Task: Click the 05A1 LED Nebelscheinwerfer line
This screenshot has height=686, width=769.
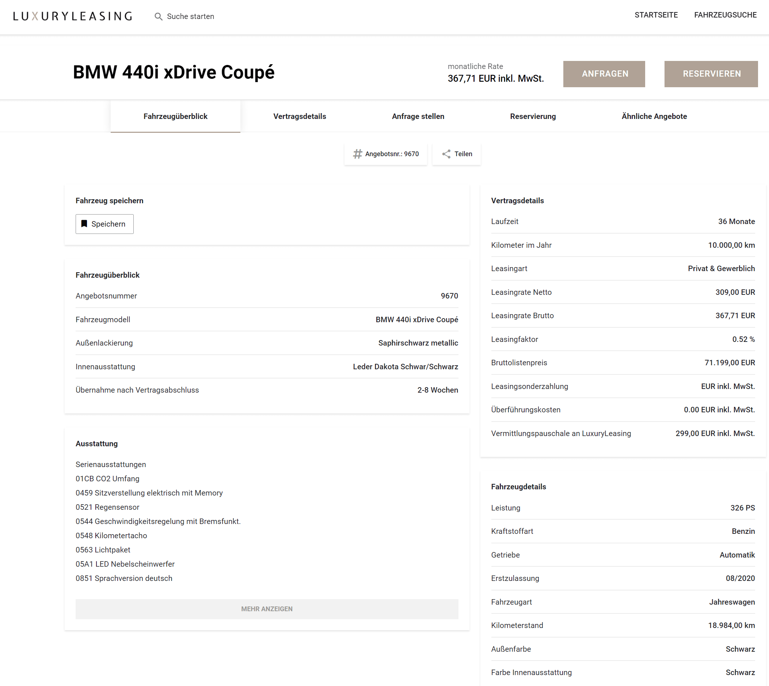Action: point(125,564)
